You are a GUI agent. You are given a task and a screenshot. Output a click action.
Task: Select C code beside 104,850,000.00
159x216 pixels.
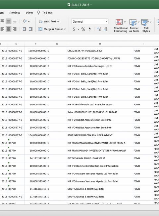pos(57,135)
